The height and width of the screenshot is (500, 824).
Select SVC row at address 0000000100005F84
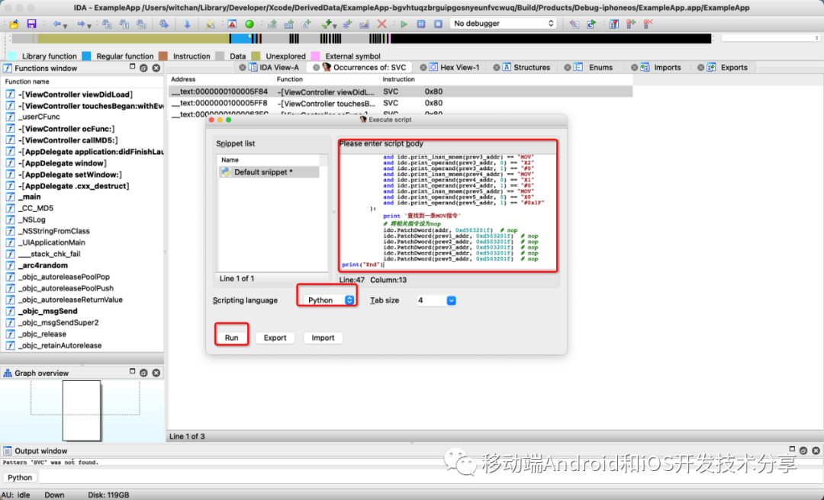[400, 91]
